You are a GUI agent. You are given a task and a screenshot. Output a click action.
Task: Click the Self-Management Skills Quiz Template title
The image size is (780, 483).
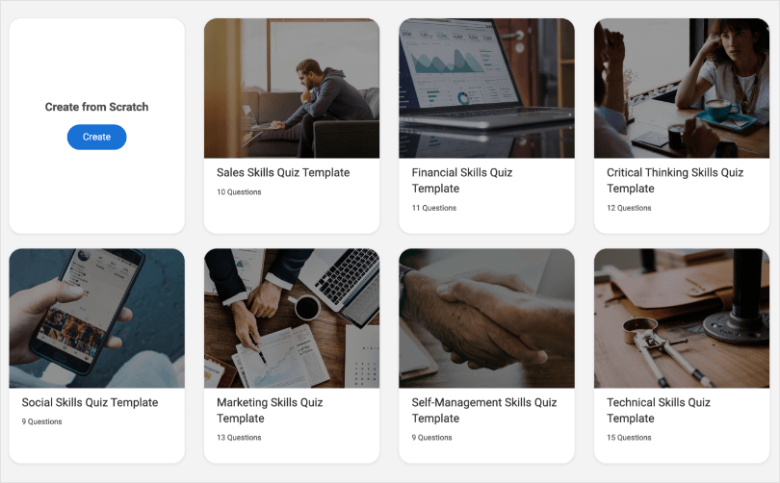click(x=484, y=411)
